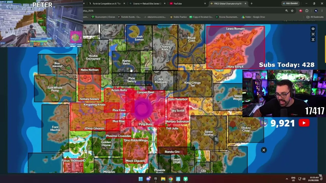The height and width of the screenshot is (183, 326).
Task: Click the Randu Grx map label
Action: coord(172,152)
